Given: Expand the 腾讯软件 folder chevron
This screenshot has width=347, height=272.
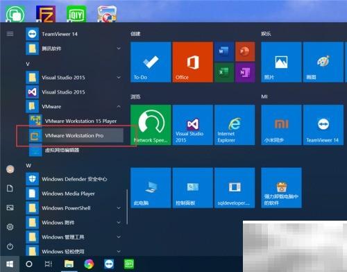Looking at the screenshot, I should [119, 49].
